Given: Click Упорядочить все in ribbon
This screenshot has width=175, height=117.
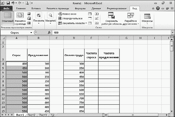Looking at the screenshot, I should (x=70, y=18).
